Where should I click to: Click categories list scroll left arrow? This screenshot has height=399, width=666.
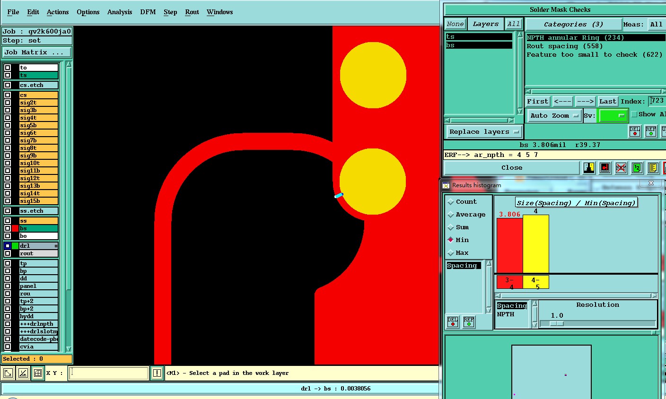528,91
